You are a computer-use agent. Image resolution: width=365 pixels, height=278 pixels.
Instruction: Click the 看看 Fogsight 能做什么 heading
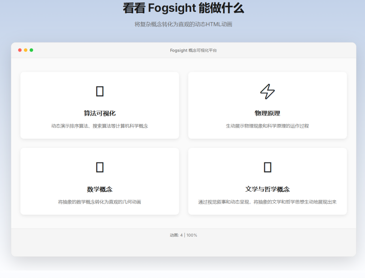pyautogui.click(x=182, y=8)
